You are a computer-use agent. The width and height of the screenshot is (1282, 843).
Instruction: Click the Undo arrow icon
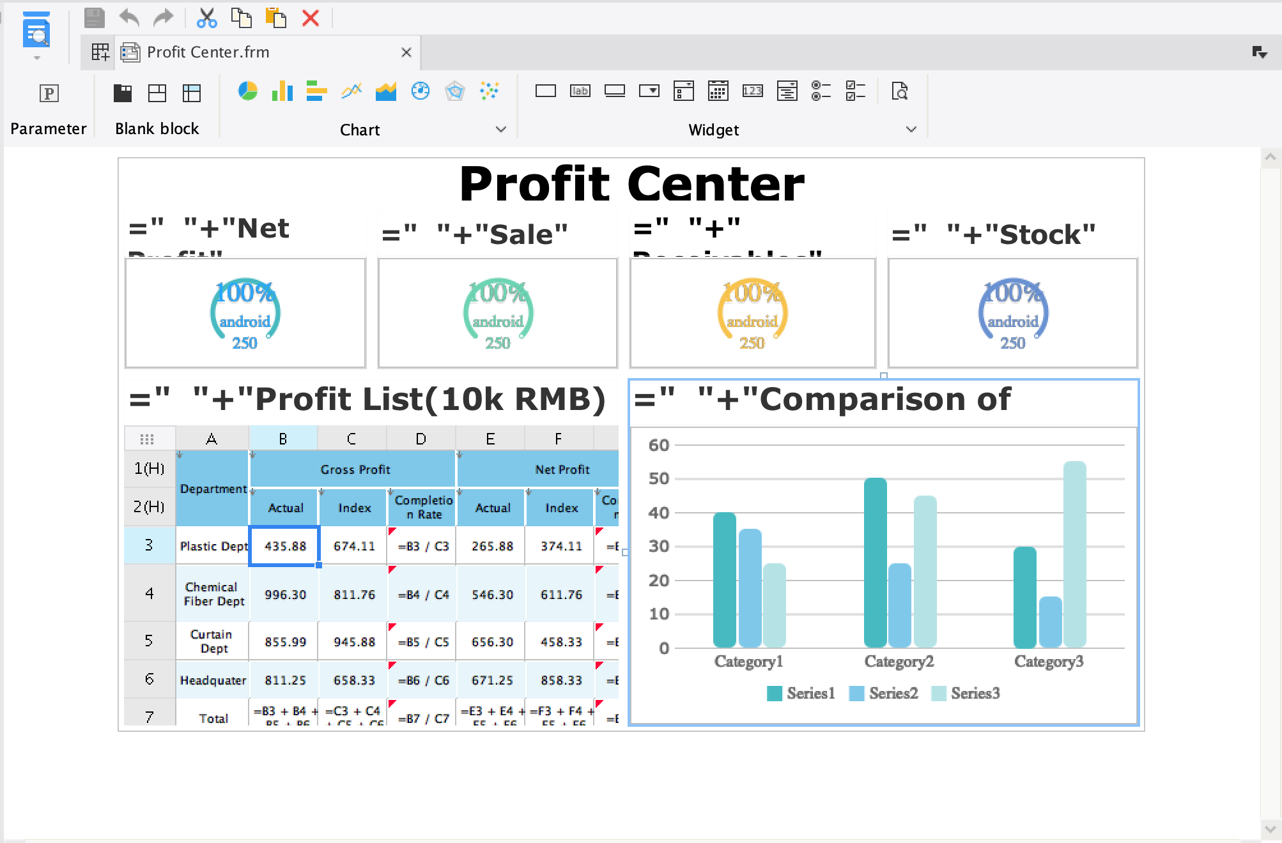tap(129, 18)
